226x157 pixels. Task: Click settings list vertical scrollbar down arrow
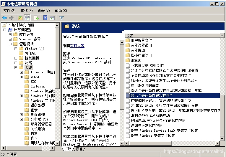[x=222, y=138]
